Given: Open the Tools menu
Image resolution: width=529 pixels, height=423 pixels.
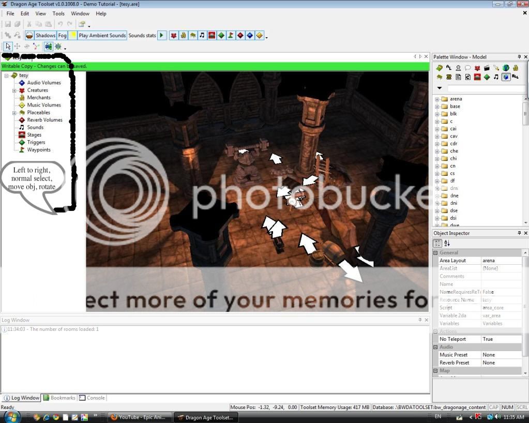Looking at the screenshot, I should tap(58, 13).
